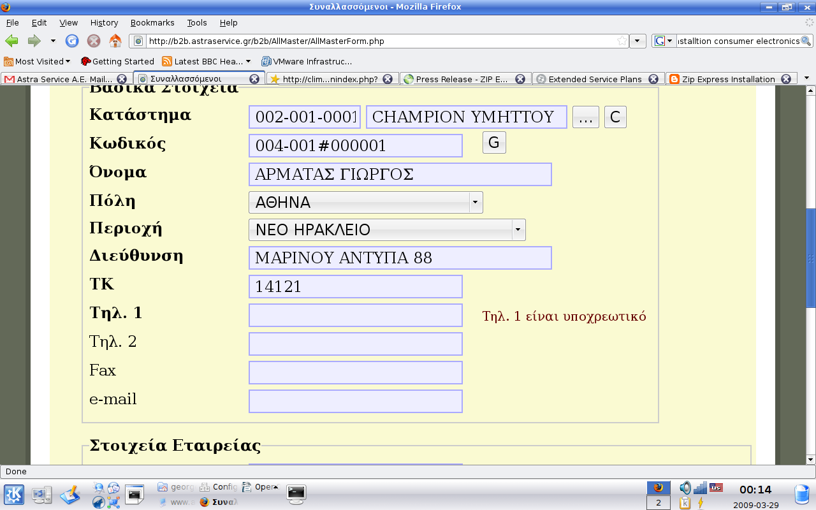Focus the URL address field

379,41
